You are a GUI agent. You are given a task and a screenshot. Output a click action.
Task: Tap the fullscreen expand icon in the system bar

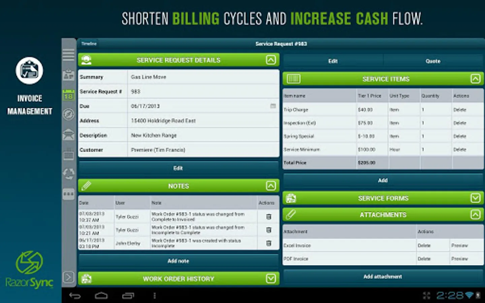[x=426, y=296]
